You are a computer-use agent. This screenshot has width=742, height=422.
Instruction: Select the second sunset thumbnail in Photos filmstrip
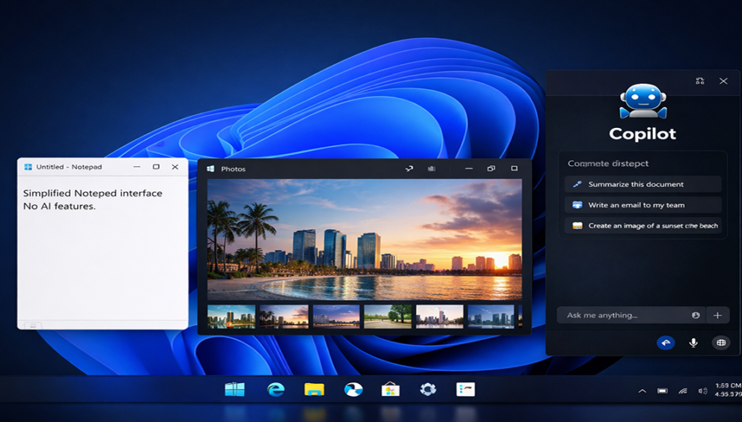click(284, 316)
